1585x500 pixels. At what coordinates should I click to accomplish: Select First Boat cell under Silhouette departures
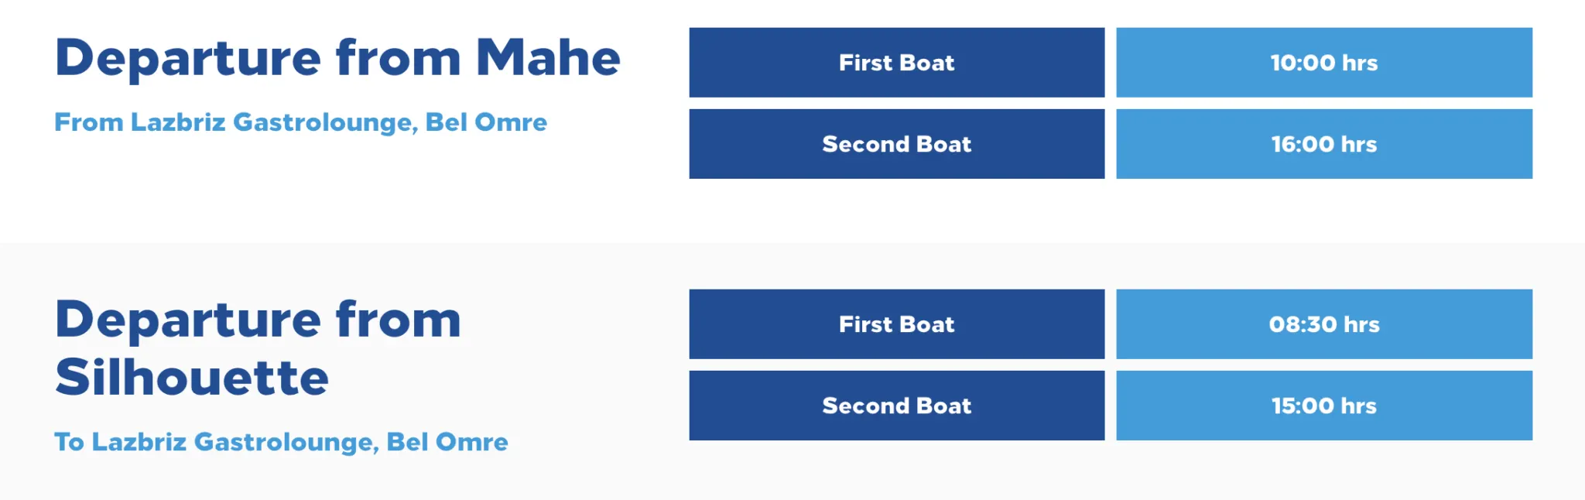(x=896, y=324)
